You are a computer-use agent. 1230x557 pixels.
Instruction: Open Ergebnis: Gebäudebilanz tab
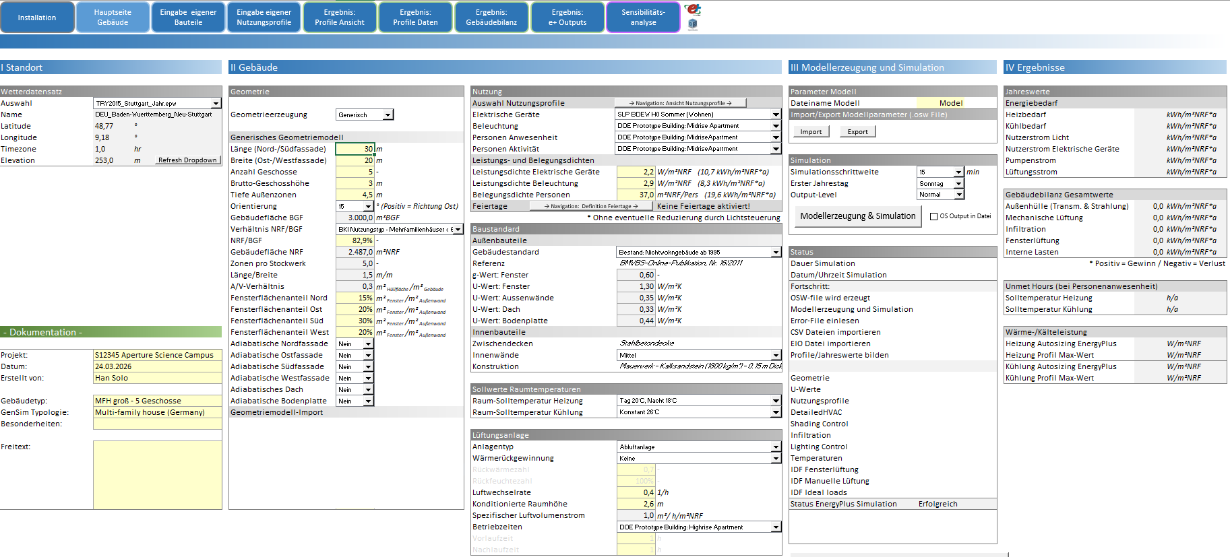(491, 18)
